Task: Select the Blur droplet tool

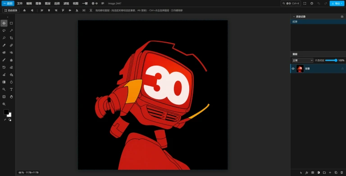Action: (11, 82)
